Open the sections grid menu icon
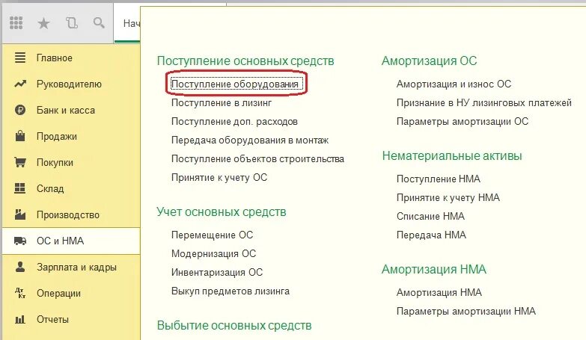Screen dimensions: 586x340 point(16,23)
